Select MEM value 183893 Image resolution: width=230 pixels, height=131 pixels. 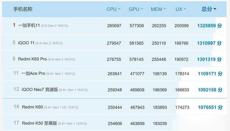(x=160, y=107)
